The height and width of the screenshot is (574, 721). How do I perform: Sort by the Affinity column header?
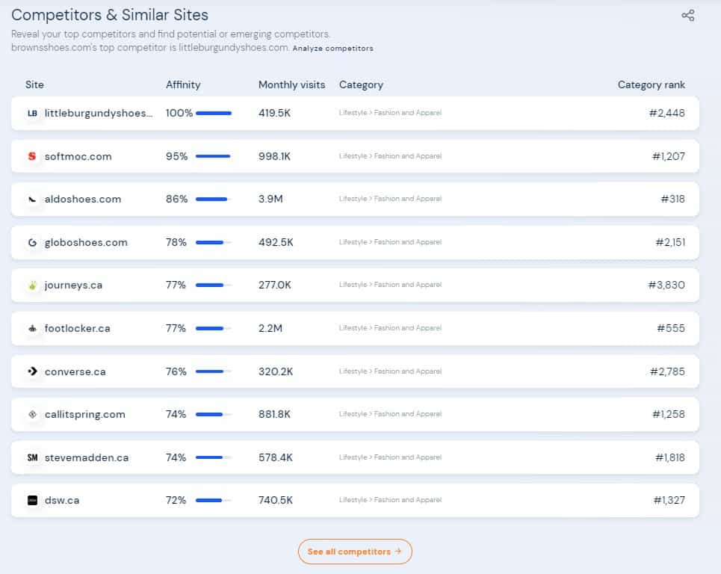click(x=183, y=85)
